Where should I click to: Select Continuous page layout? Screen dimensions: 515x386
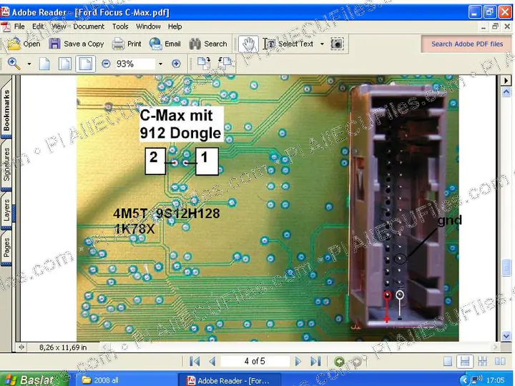465,362
